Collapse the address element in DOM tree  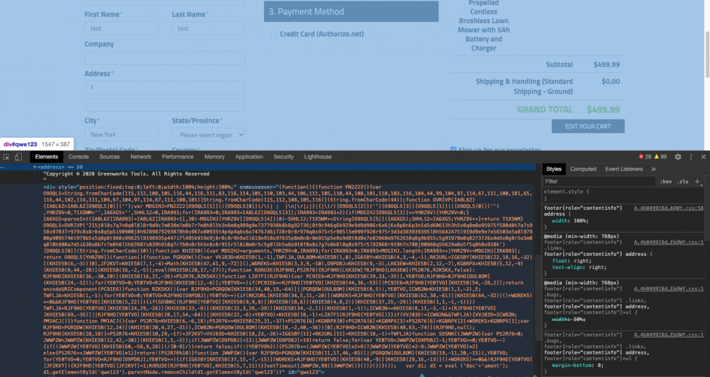[x=35, y=167]
